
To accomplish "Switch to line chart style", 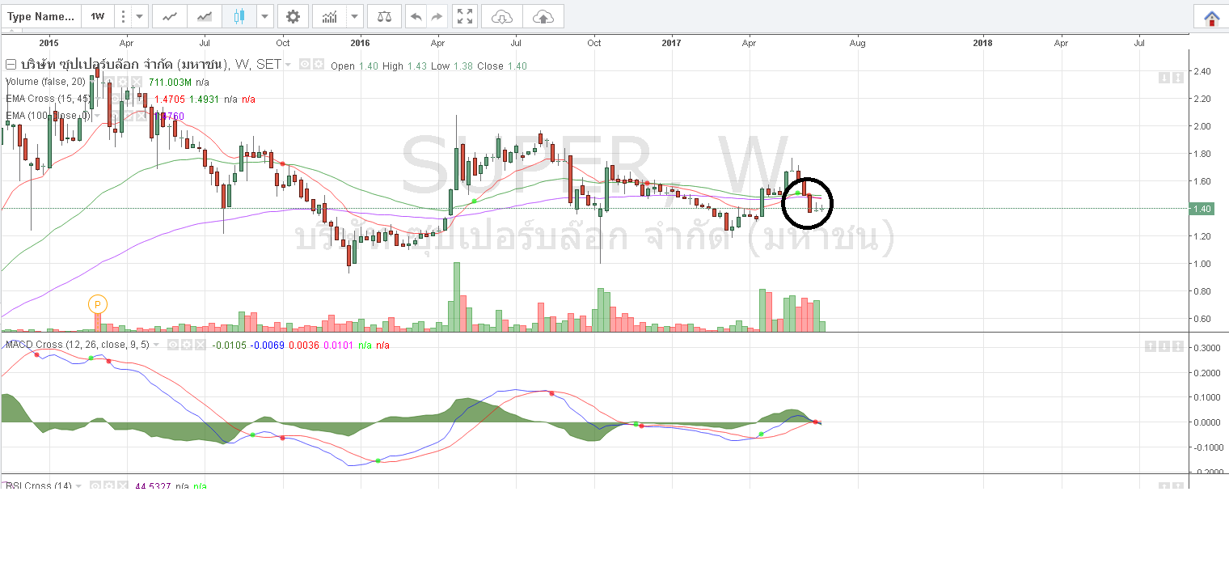I will pyautogui.click(x=169, y=16).
